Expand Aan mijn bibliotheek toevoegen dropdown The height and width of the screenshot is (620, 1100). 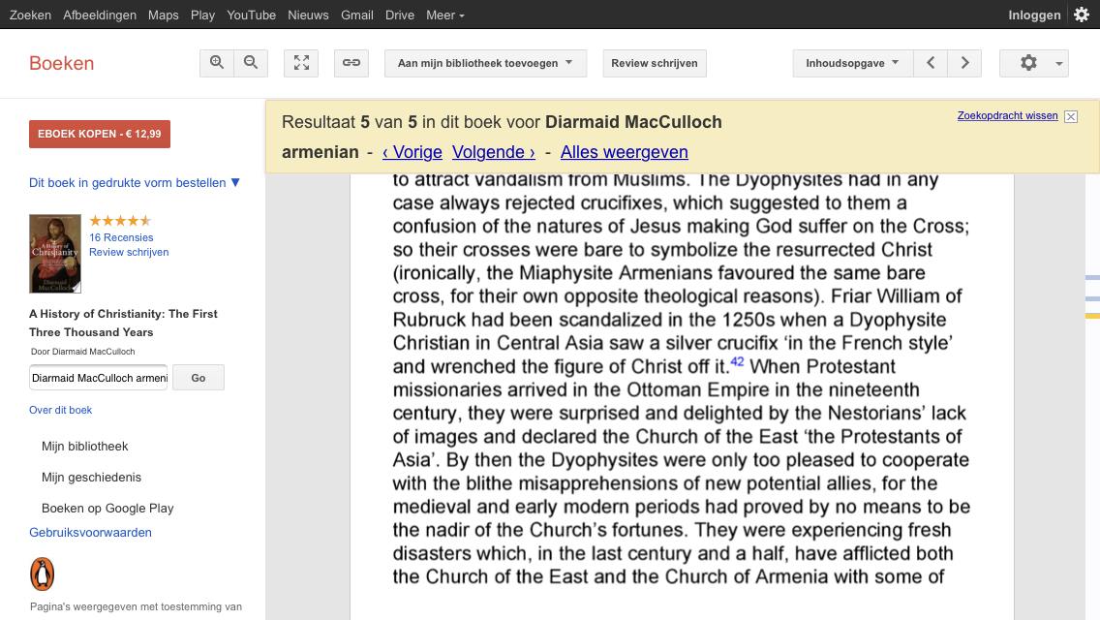[x=485, y=63]
